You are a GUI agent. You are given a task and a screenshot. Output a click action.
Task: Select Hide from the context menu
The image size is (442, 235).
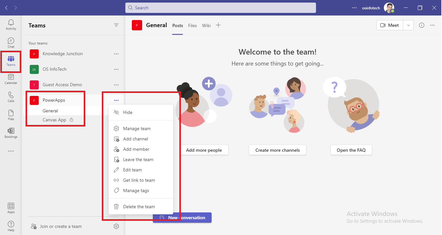(x=141, y=112)
